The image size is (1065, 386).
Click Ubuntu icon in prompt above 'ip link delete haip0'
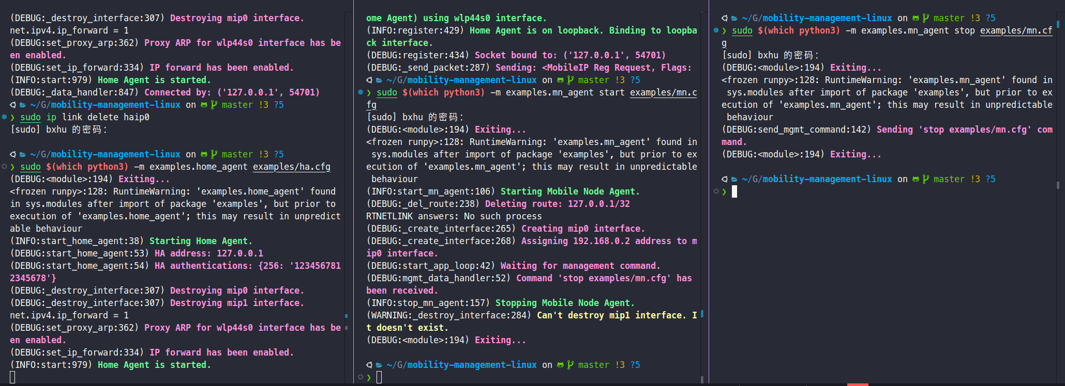click(13, 105)
